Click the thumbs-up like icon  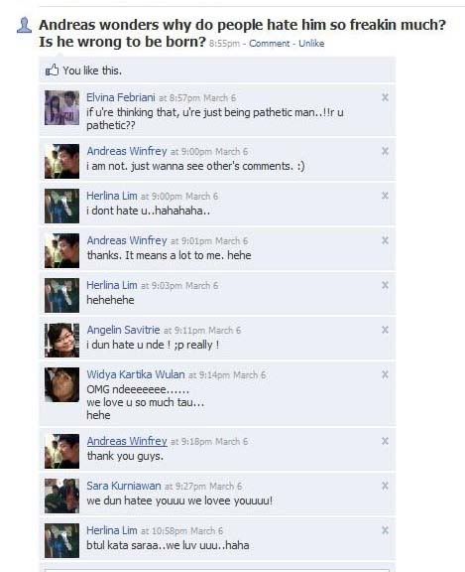point(53,70)
